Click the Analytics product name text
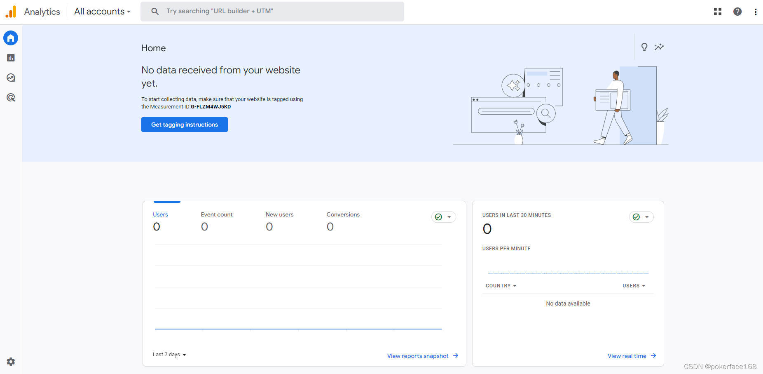The image size is (763, 374). (42, 12)
